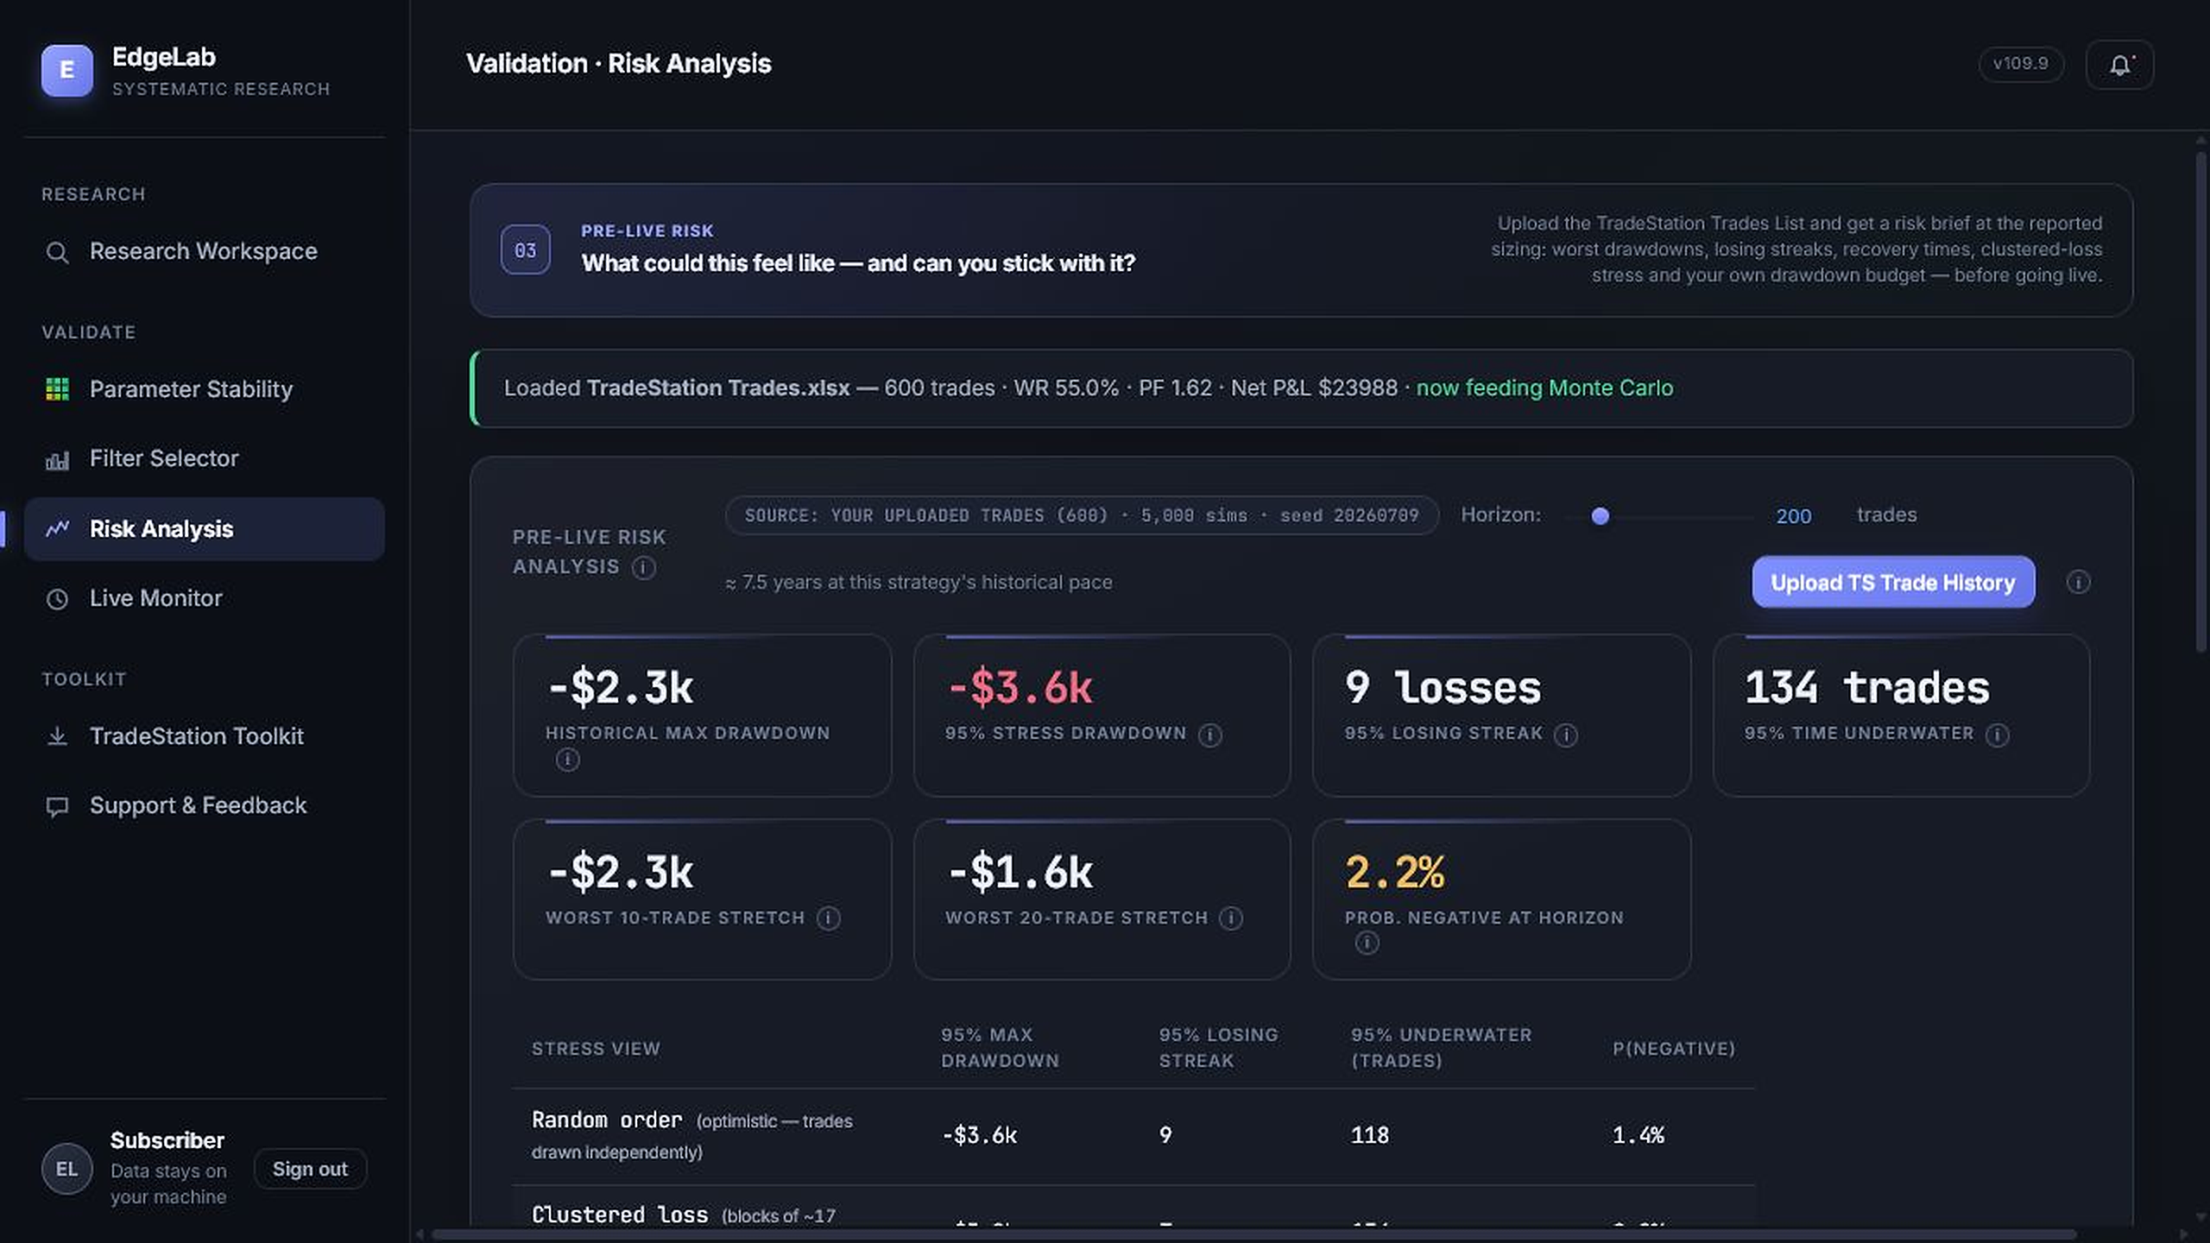Click the Horizon slider handle
The height and width of the screenshot is (1243, 2210).
[x=1600, y=515]
